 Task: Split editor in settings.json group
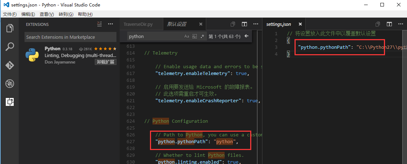[389, 24]
